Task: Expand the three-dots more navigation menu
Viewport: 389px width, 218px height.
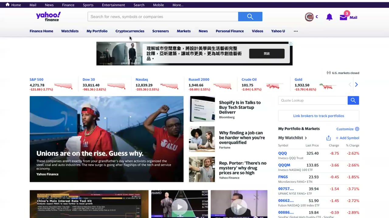Action: point(296,31)
